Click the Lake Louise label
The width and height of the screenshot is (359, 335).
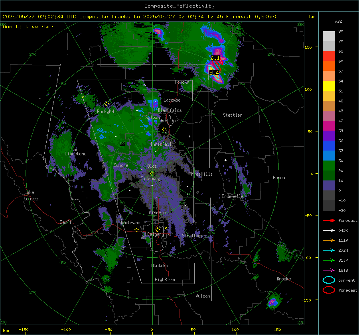pyautogui.click(x=31, y=196)
